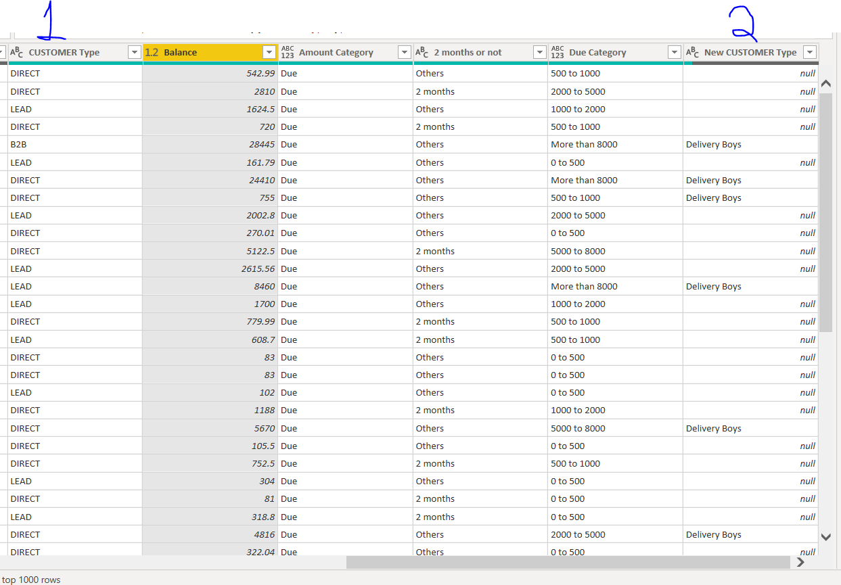Select the 8460 balance cell

coord(210,286)
